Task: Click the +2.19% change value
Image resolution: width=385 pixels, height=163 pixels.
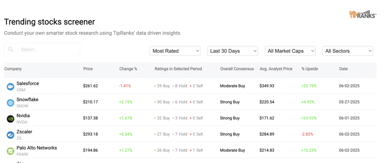Action: (126, 102)
